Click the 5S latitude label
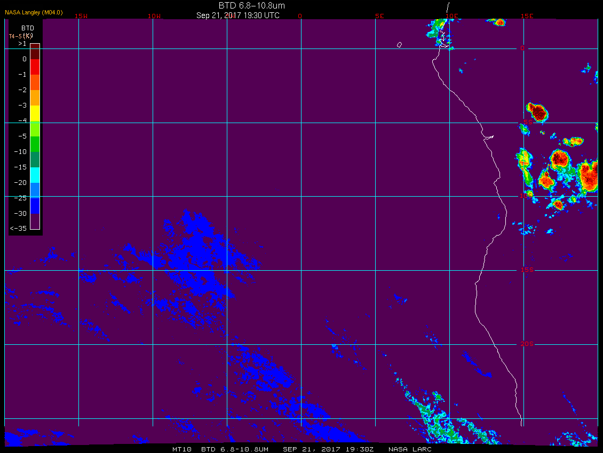The image size is (603, 453). pos(528,122)
